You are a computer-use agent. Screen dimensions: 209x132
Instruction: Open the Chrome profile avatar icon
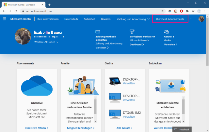click(x=199, y=11)
